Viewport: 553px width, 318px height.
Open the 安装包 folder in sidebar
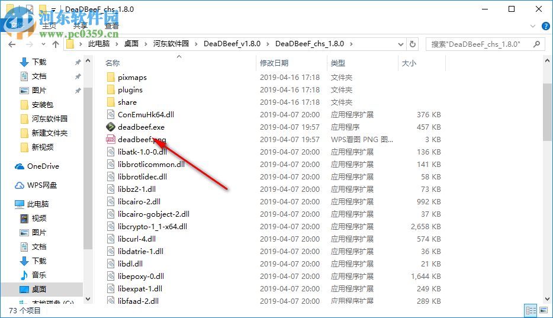click(x=37, y=105)
